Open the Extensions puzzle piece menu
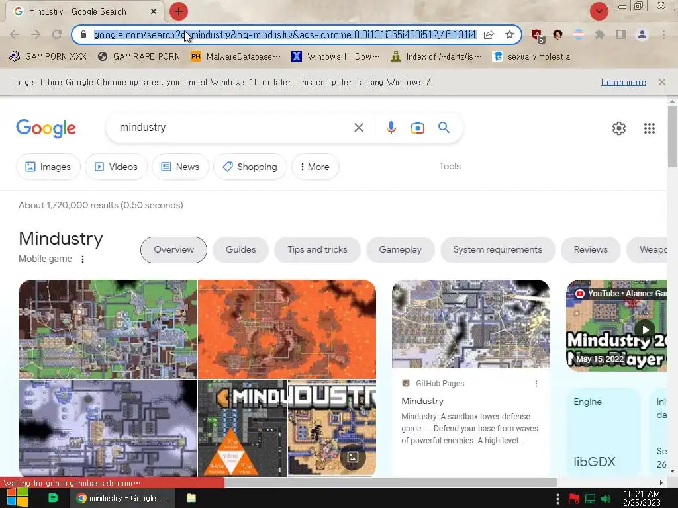Viewport: 678px width, 508px height. click(x=599, y=34)
